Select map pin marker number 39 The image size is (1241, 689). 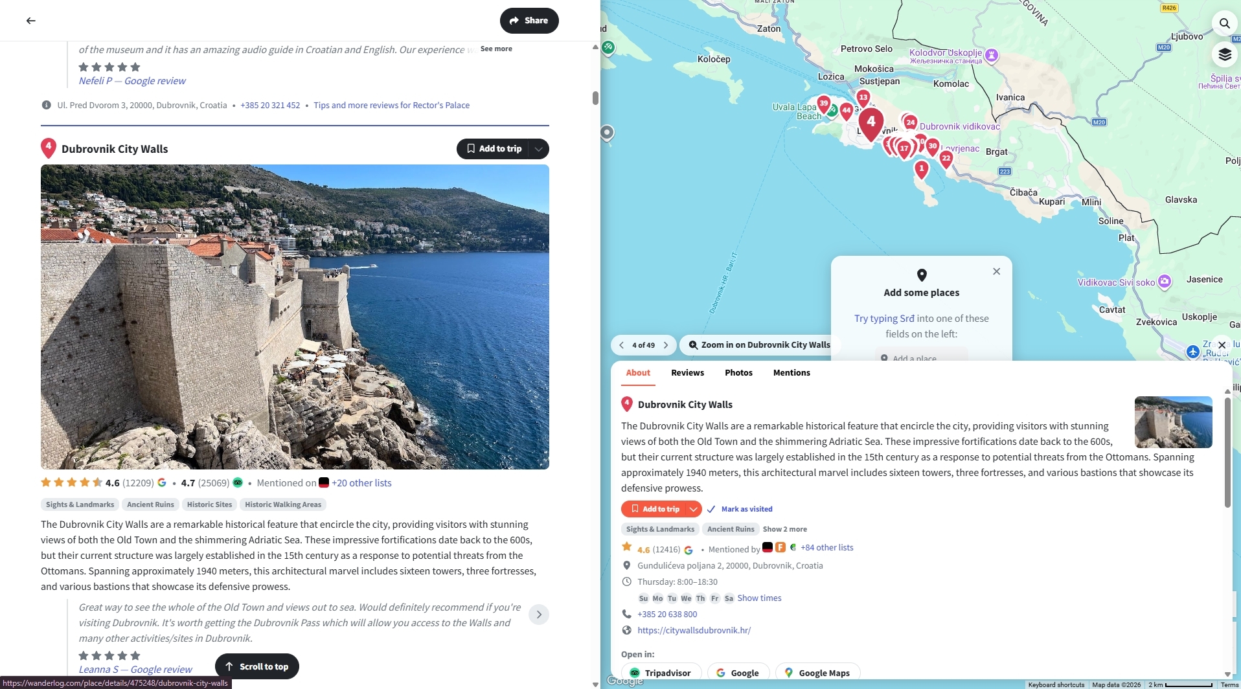pyautogui.click(x=823, y=104)
